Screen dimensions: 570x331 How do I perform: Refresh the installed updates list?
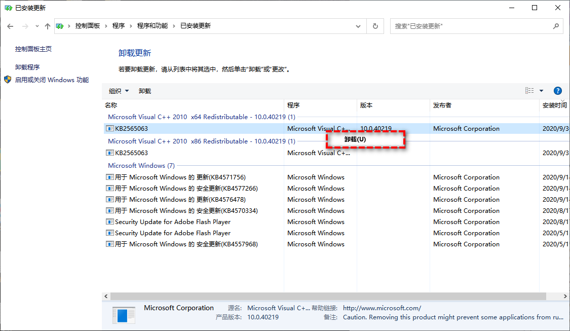375,26
